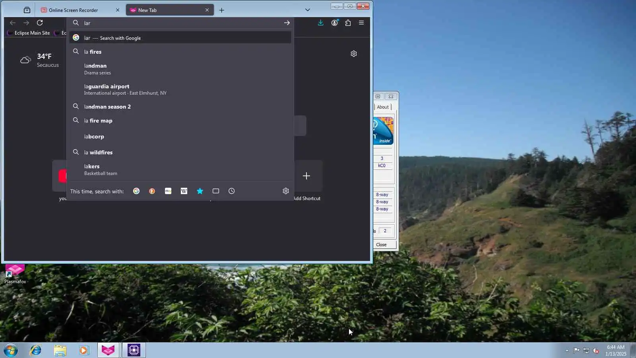Select the 'lakers' Basketball team suggestion

[180, 169]
